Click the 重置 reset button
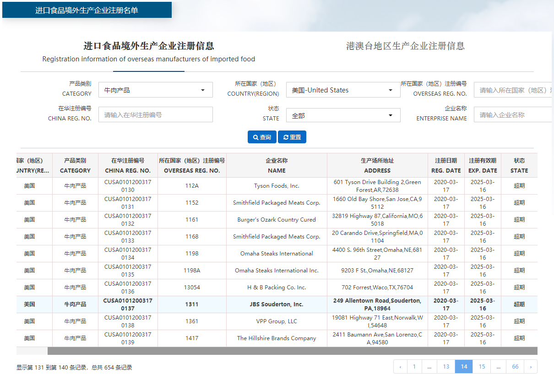 (292, 137)
